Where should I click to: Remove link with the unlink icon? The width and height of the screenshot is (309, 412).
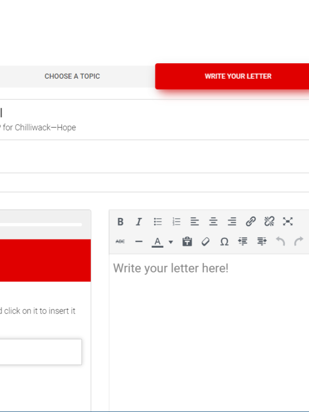(x=269, y=221)
